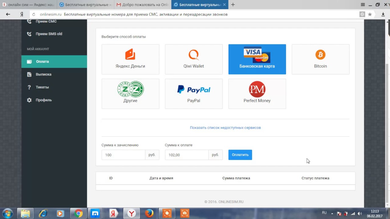Screen dimensions: 390x219
Task: Edit the Сумма к зачислению field
Action: point(123,155)
